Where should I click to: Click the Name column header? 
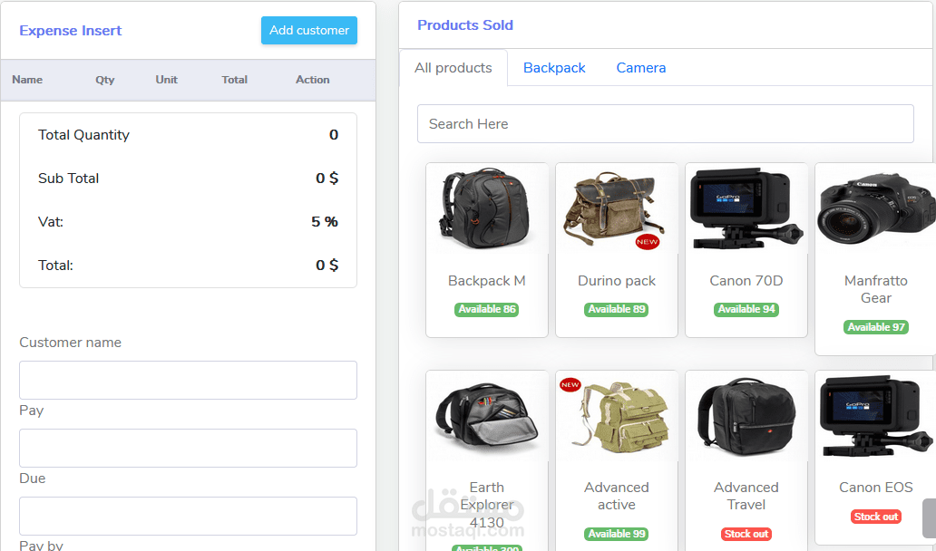pos(27,80)
